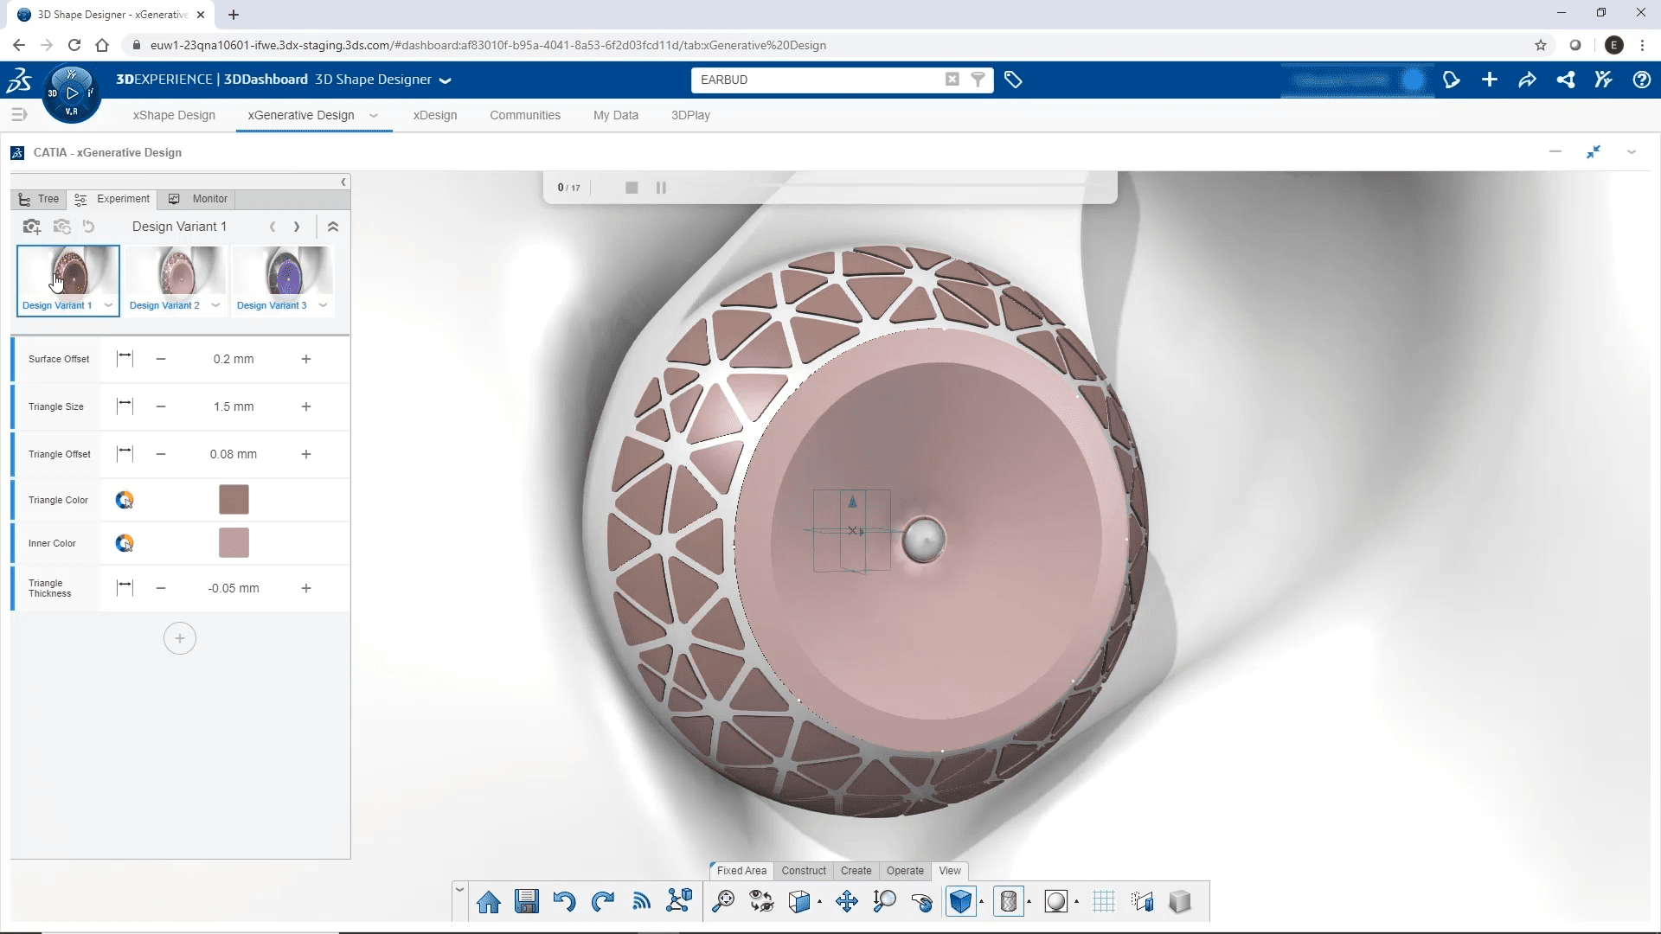Screen dimensions: 1661x934
Task: Switch to xGenerative Design tab
Action: pos(301,114)
